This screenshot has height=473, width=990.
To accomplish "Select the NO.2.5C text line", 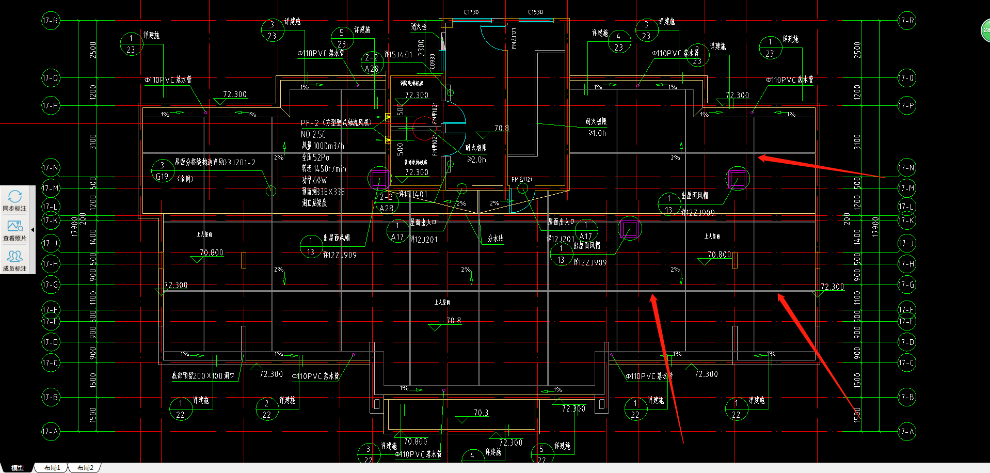I will coord(313,134).
